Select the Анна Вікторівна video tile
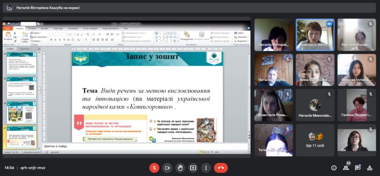 coord(315,70)
